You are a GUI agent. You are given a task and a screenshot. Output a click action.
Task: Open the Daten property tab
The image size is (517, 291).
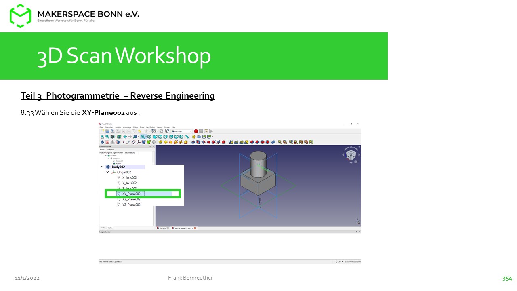[x=110, y=228]
